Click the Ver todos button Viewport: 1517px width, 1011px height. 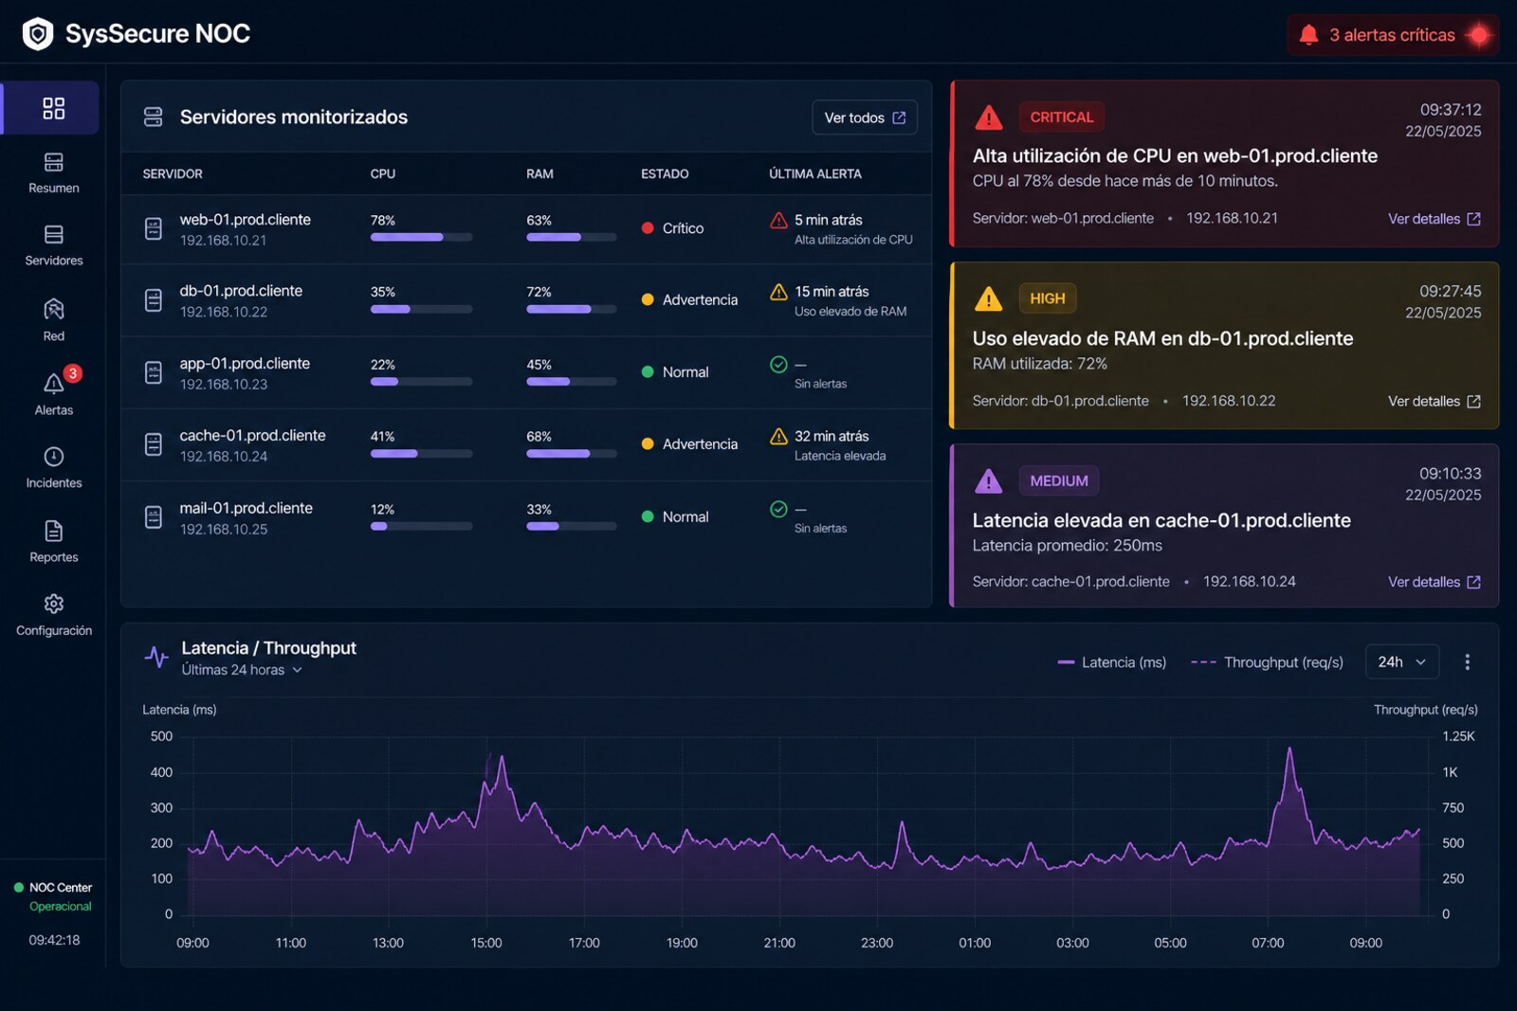click(865, 117)
